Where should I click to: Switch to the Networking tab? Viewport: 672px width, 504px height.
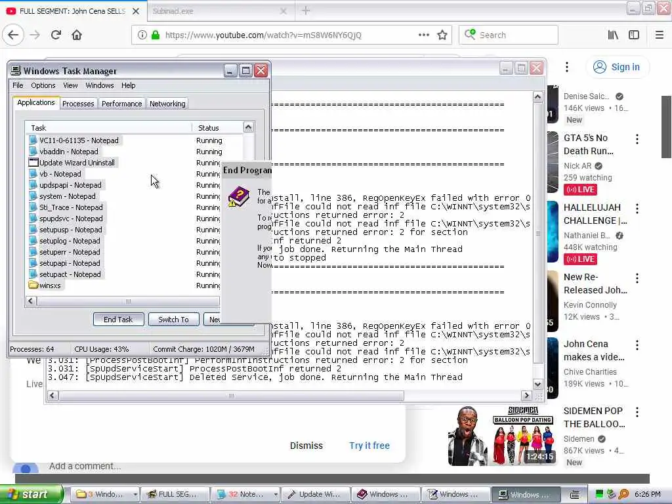point(167,104)
